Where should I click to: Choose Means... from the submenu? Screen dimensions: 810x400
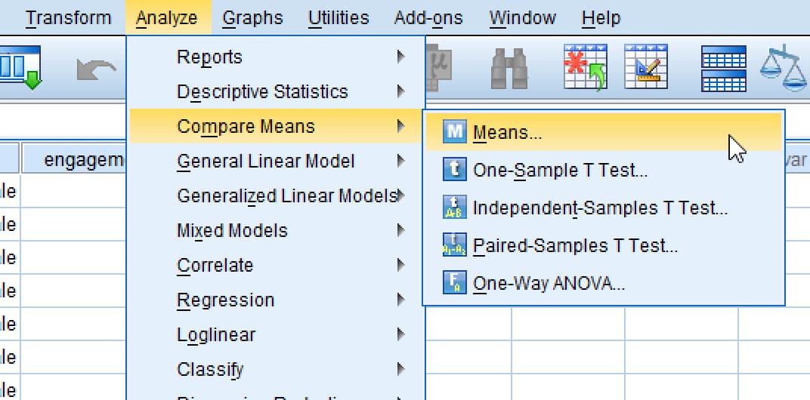[x=604, y=132]
